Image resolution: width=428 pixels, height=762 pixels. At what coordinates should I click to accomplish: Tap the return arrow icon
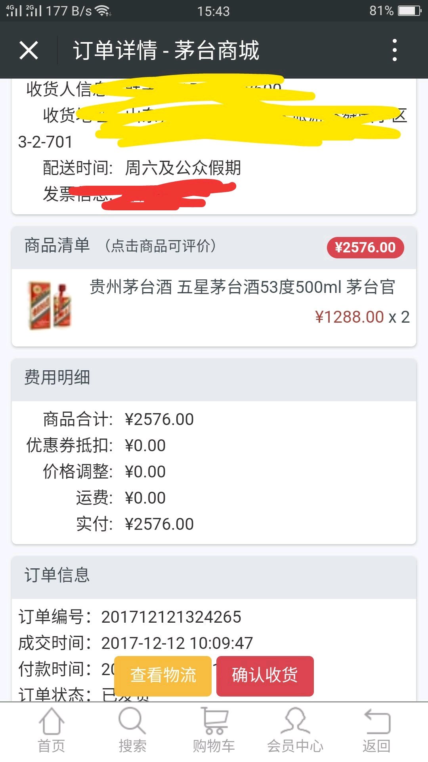(377, 721)
